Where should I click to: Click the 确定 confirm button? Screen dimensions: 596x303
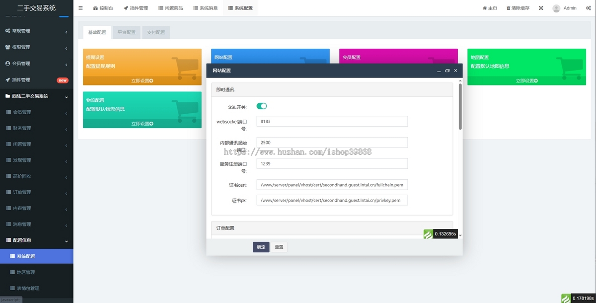[261, 247]
